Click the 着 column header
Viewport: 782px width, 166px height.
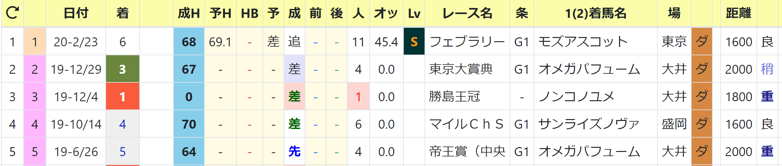tap(122, 13)
